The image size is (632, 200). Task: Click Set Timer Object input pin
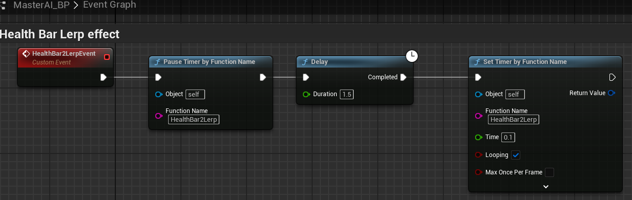pyautogui.click(x=478, y=94)
